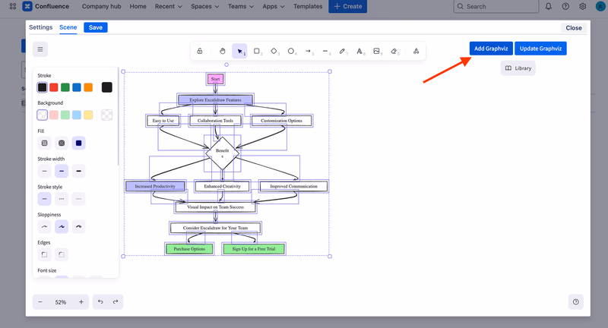The height and width of the screenshot is (328, 608).
Task: Open the custom stroke color picker
Action: click(106, 87)
